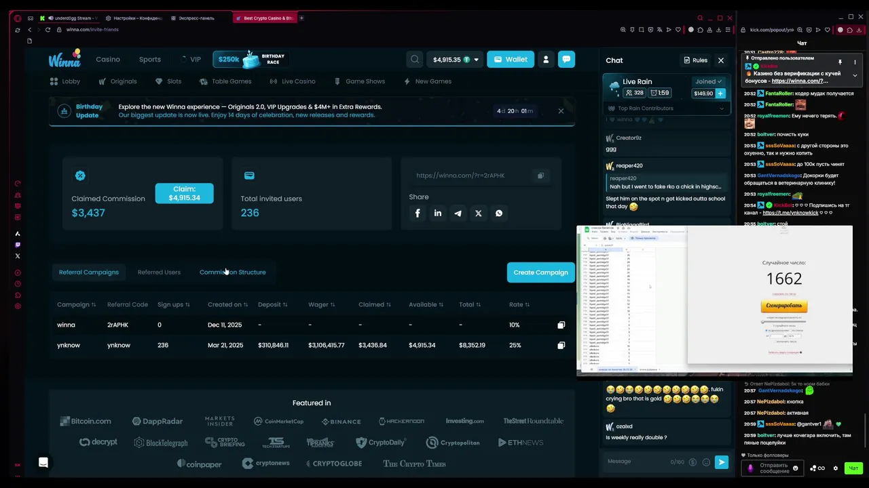Open VIP section
869x488 pixels.
coord(191,60)
